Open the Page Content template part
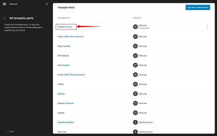217x136 pixels. coord(64,46)
